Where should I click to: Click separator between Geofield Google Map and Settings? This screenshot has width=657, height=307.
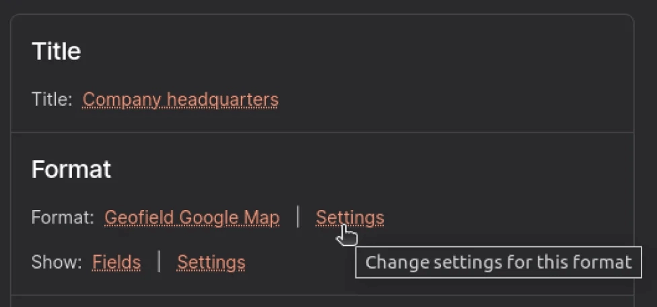[x=298, y=217]
